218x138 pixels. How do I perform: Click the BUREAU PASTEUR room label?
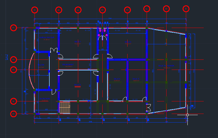(x=47, y=37)
